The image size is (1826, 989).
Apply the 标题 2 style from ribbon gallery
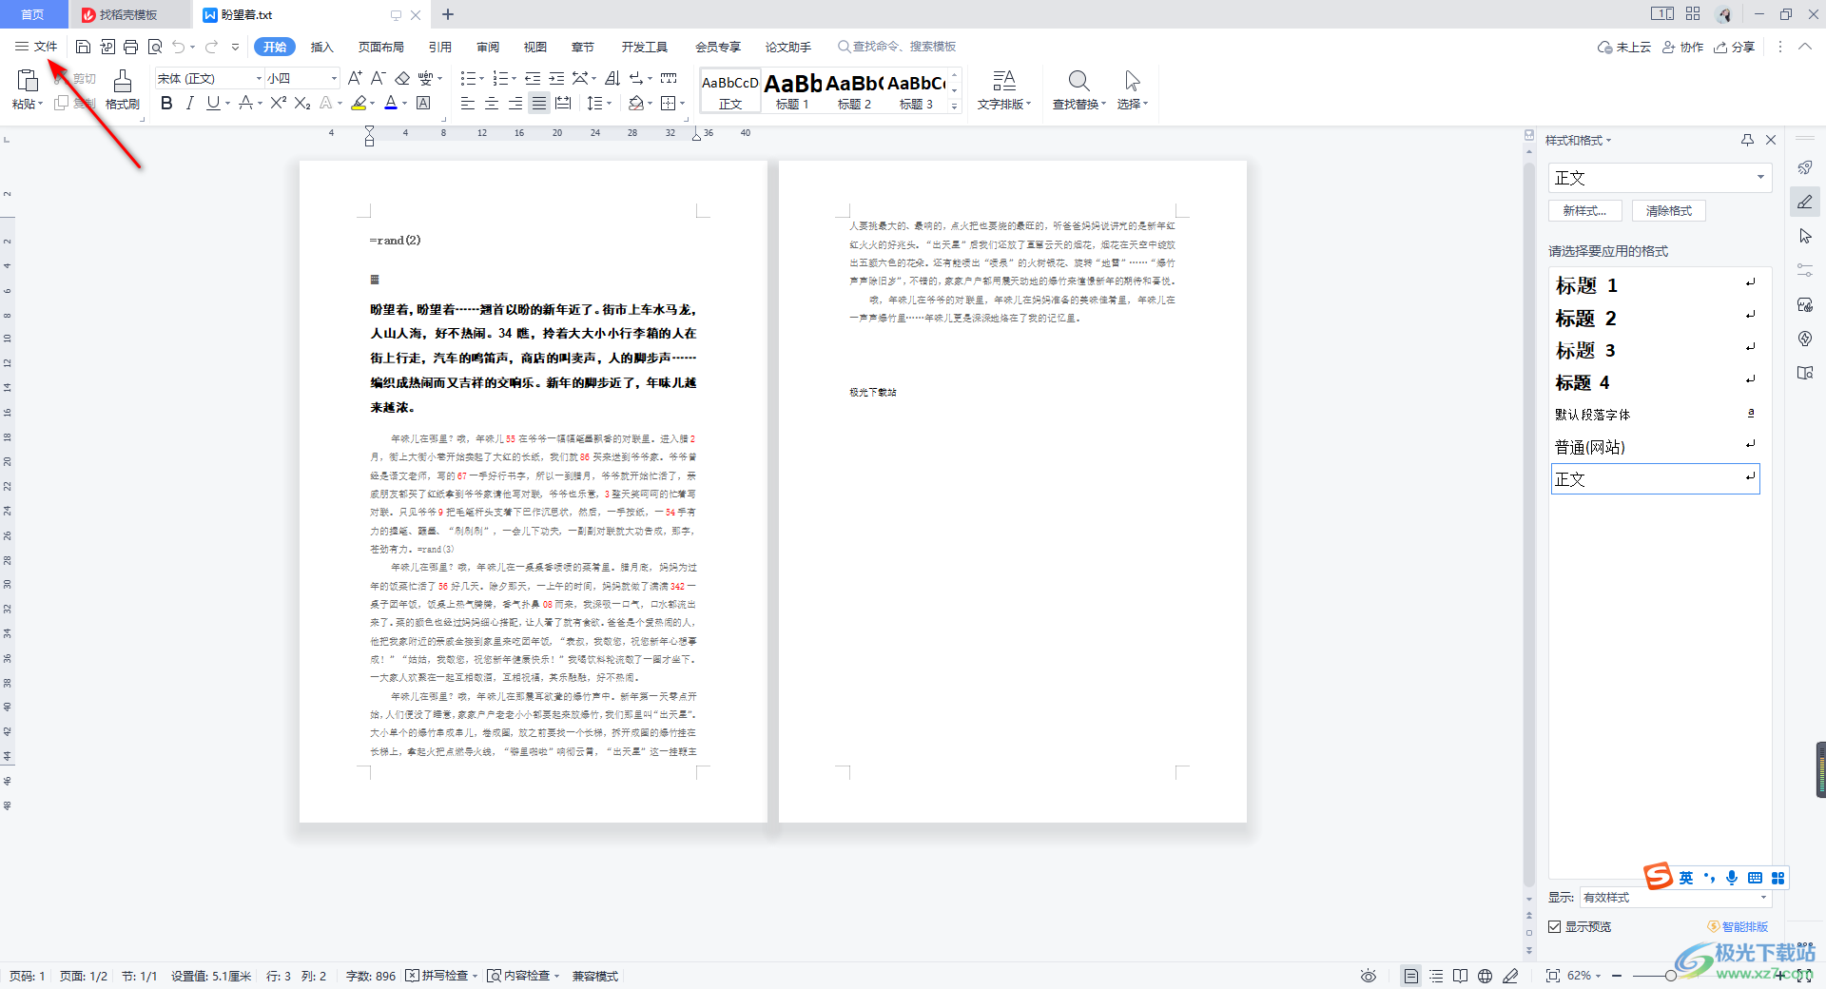854,90
